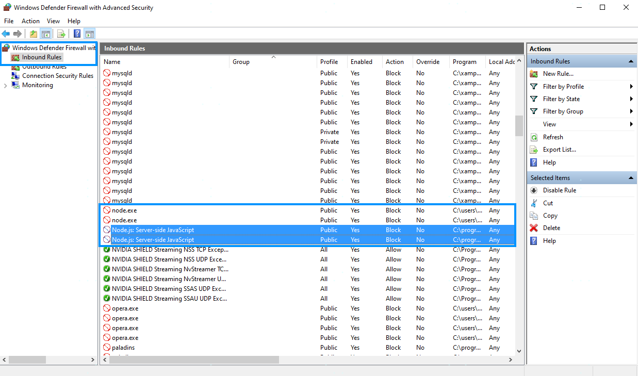The width and height of the screenshot is (638, 376).
Task: Click the Help icon under Selected Items
Action: click(534, 241)
